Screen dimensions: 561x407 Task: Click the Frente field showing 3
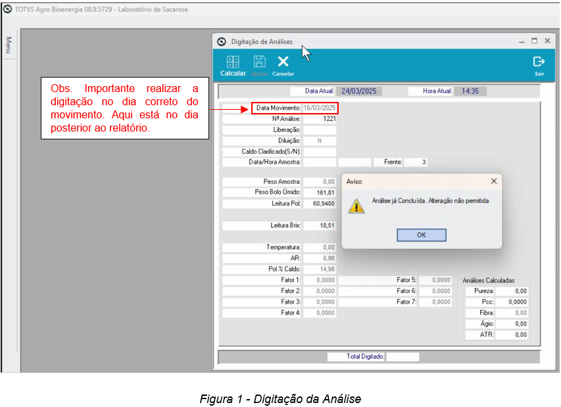click(x=416, y=162)
